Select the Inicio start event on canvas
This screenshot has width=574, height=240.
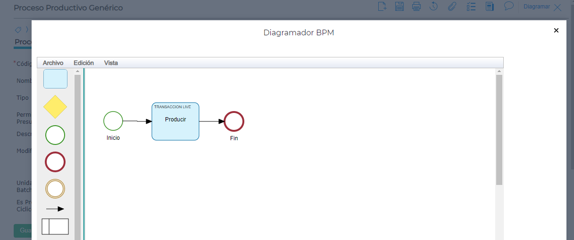[x=113, y=121]
